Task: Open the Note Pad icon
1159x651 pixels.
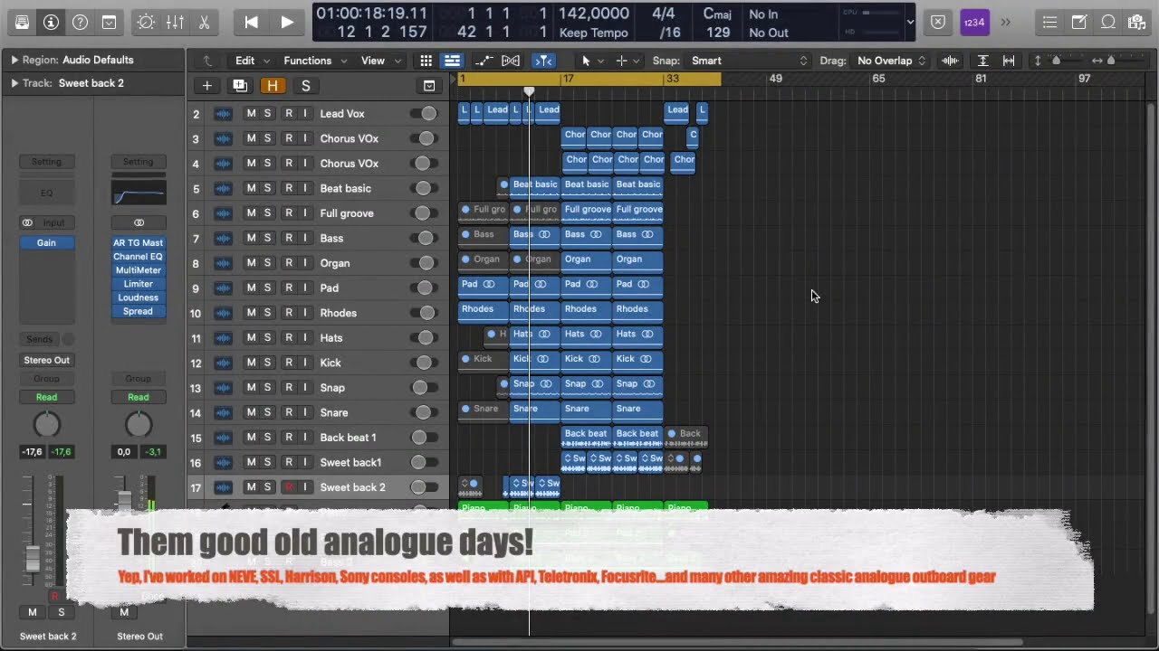Action: pyautogui.click(x=1079, y=23)
